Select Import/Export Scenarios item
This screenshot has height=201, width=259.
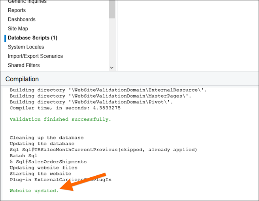[x=35, y=56]
